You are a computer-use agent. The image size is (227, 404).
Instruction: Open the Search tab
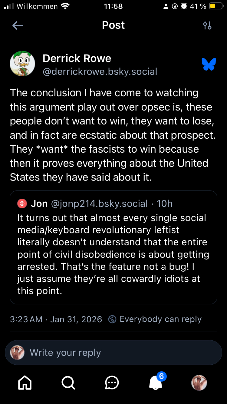pyautogui.click(x=68, y=383)
